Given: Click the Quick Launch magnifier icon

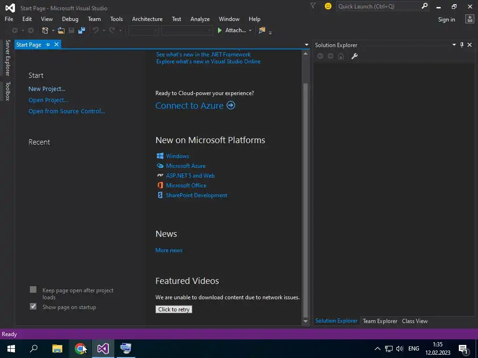Looking at the screenshot, I should [x=424, y=6].
